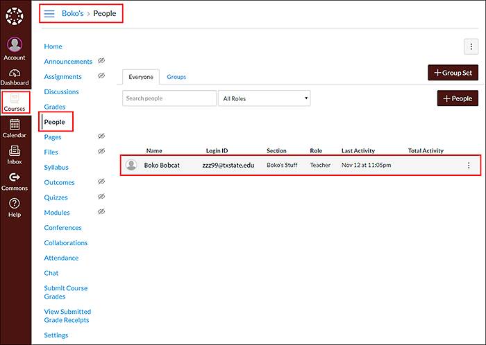Viewport: 486px width, 345px height.
Task: Open the Help menu
Action: pos(15,208)
